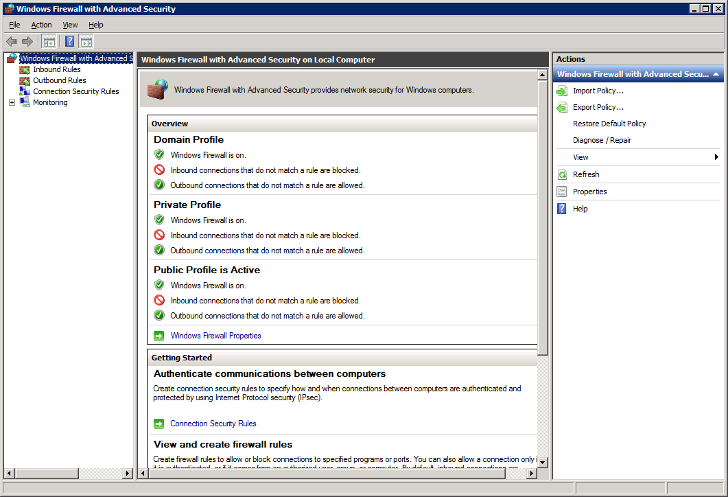Click the Back arrow toolbar icon

click(x=12, y=42)
